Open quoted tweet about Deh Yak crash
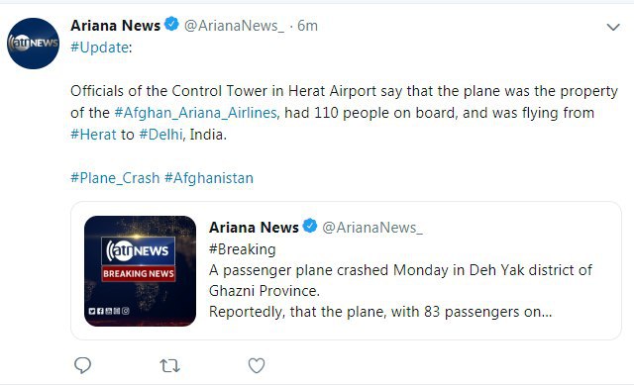 coord(346,270)
